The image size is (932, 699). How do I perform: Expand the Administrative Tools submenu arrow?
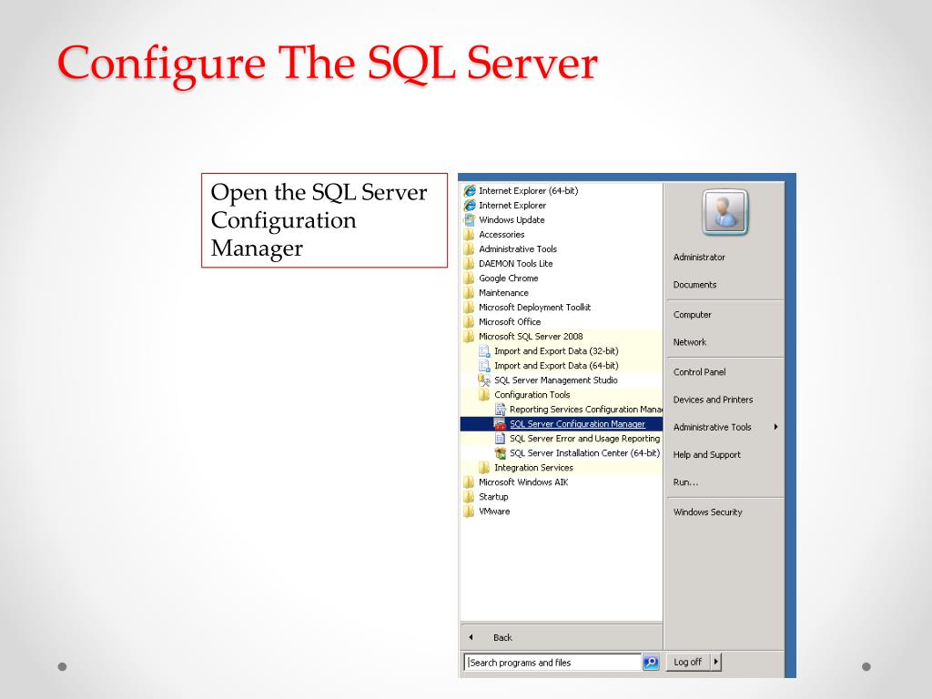775,427
